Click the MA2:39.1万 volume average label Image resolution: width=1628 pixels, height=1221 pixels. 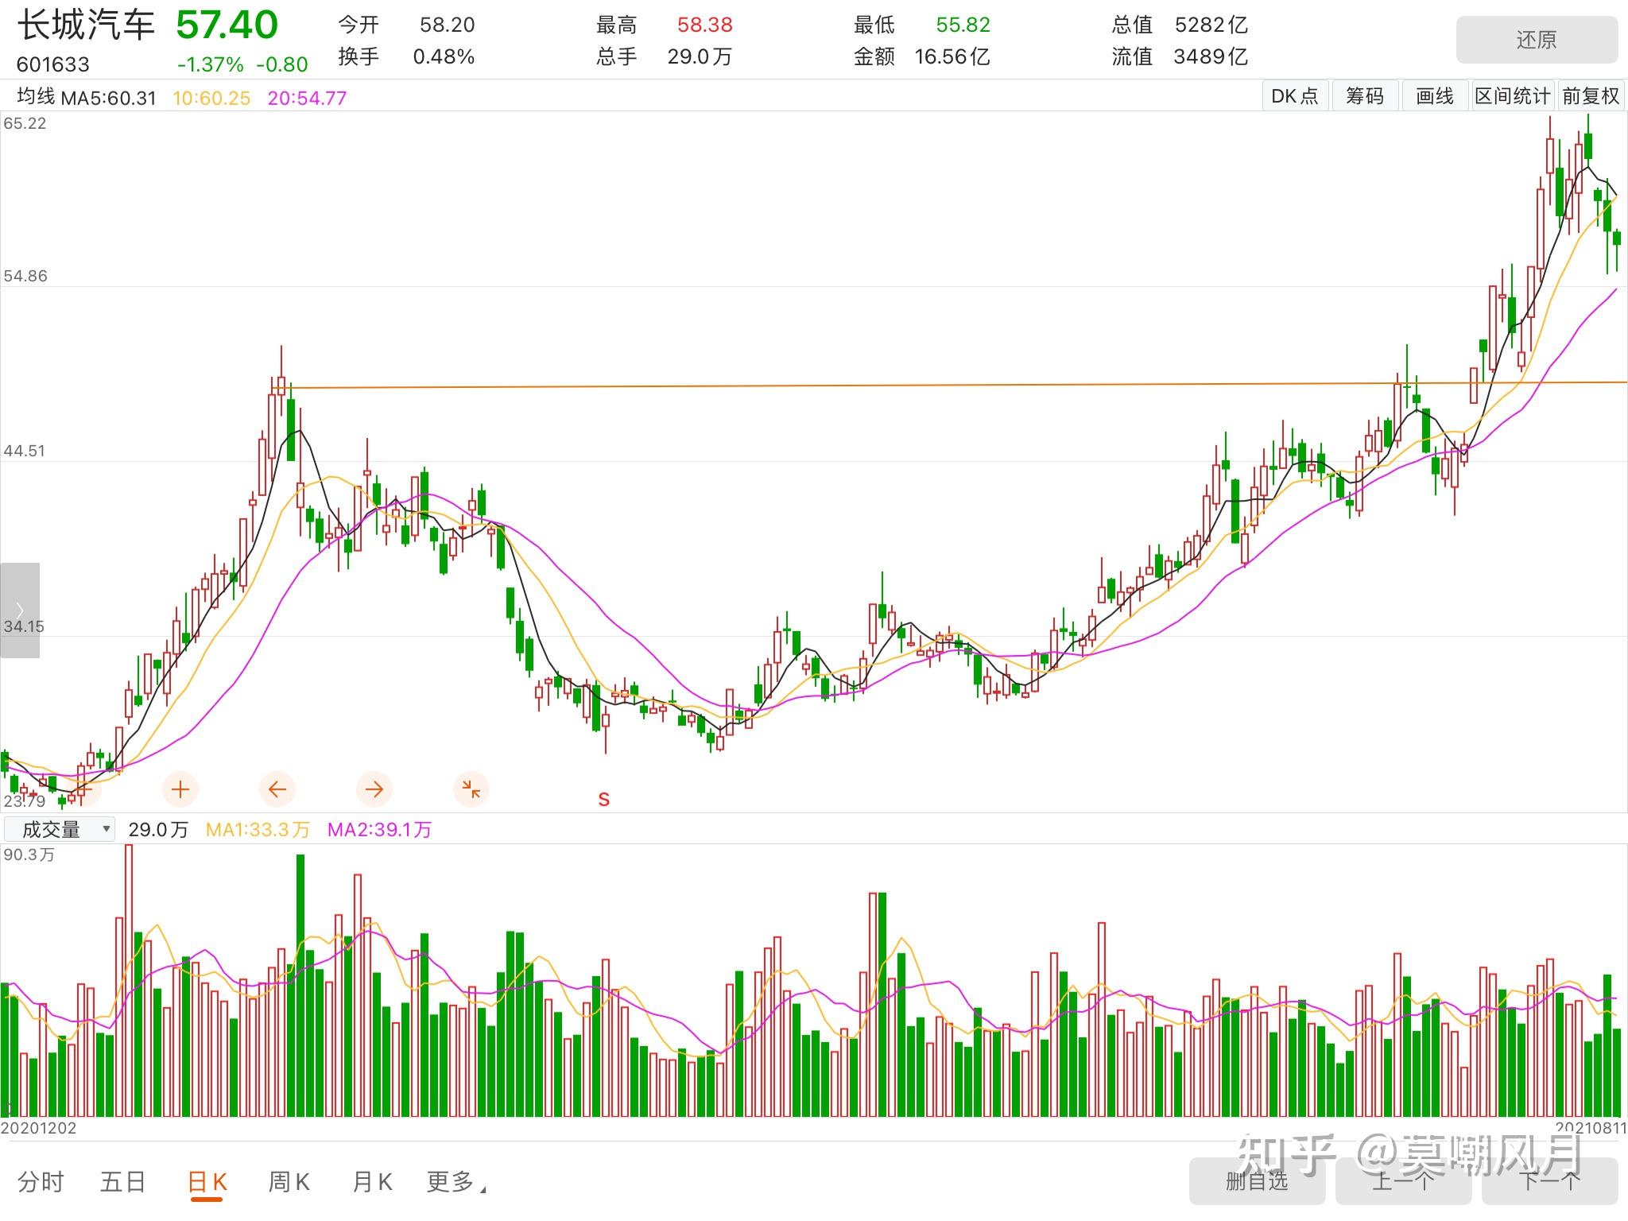click(379, 830)
